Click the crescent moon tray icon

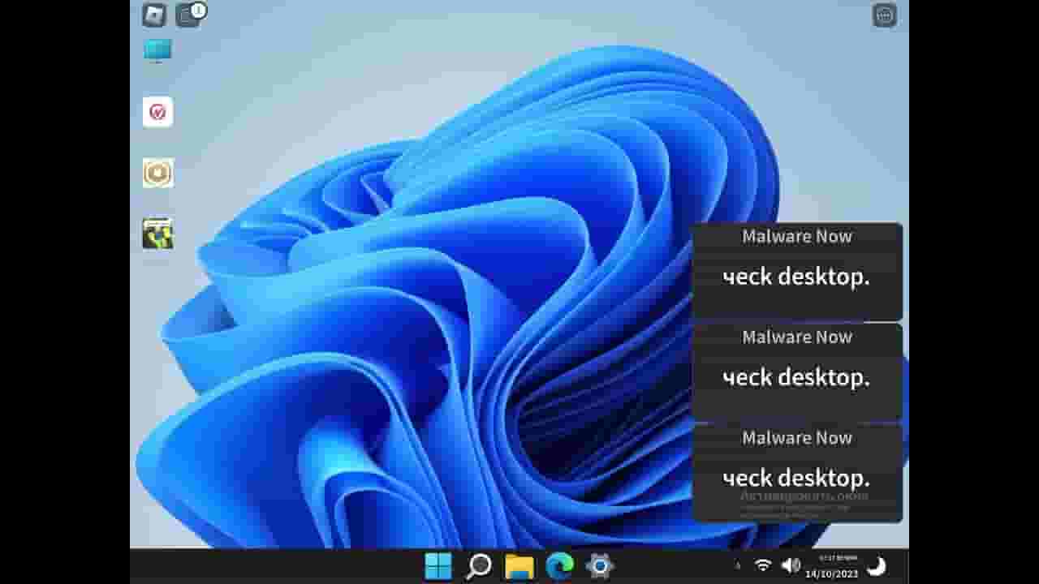click(877, 565)
